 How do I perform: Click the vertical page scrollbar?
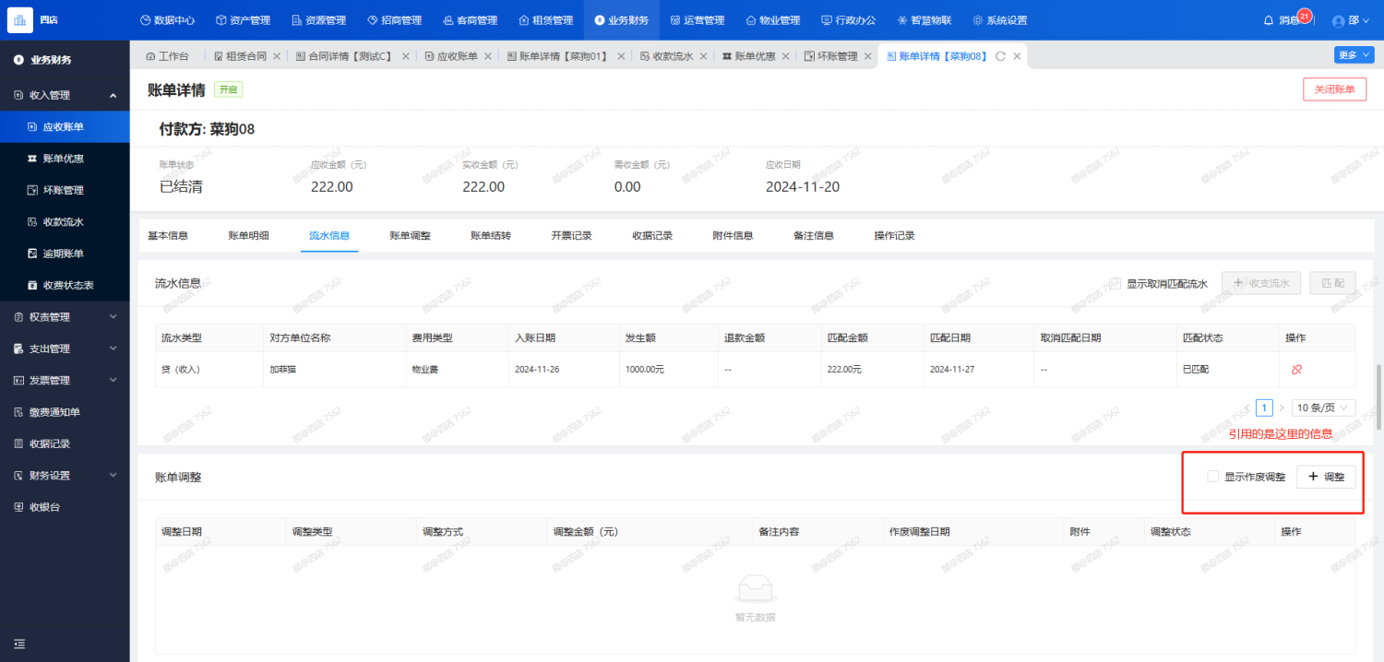point(1379,397)
